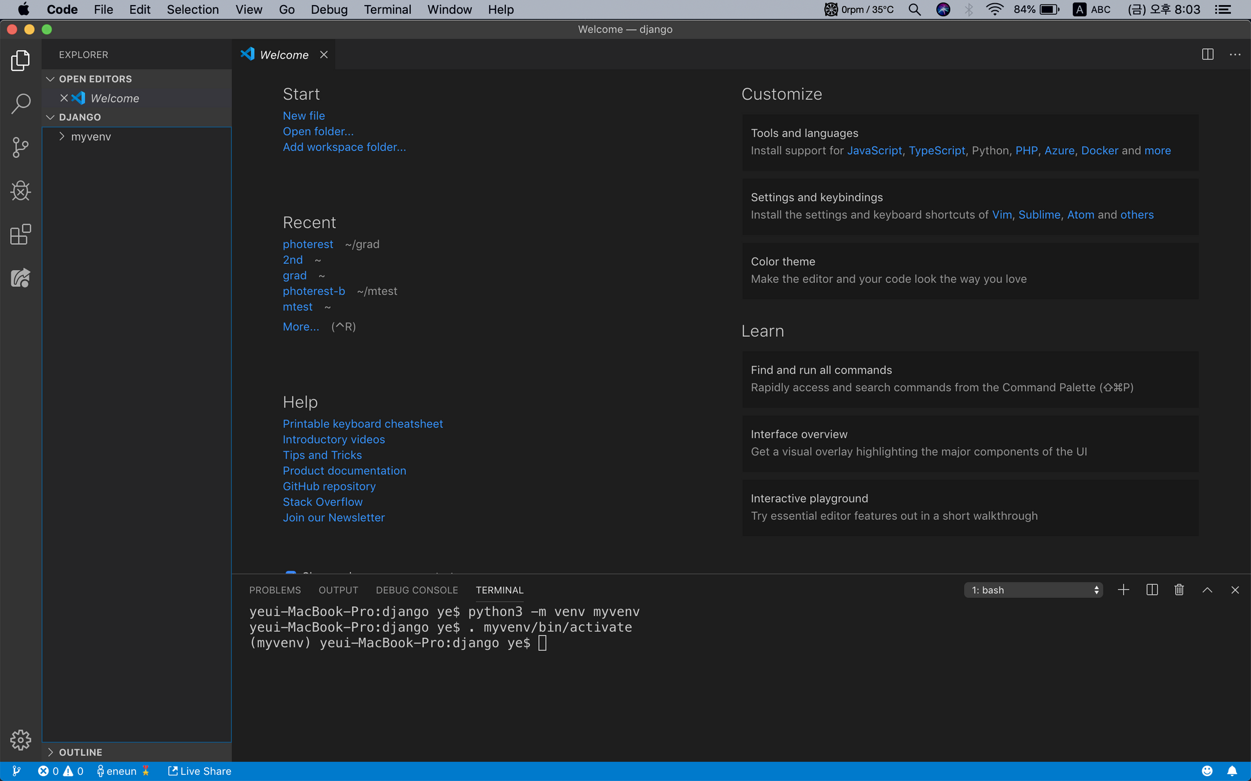Click the Manage gear icon
Screen dimensions: 1251x781
click(21, 740)
